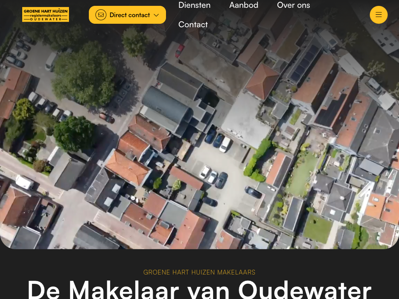This screenshot has width=399, height=299.
Task: Click the large green tree in the hero image
Action: 84,74
